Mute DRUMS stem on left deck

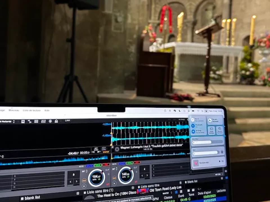pyautogui.click(x=89, y=166)
